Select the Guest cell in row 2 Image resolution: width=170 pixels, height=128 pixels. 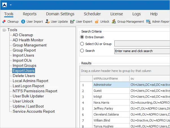pyautogui.click(x=111, y=91)
